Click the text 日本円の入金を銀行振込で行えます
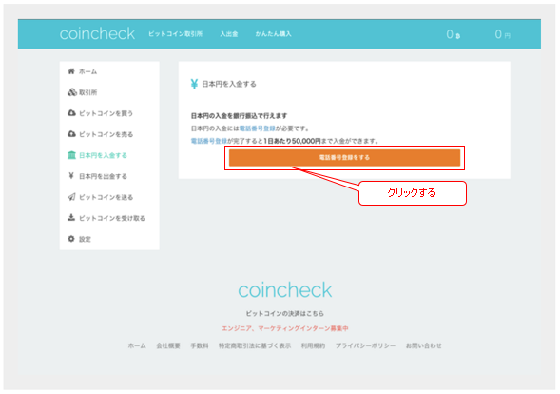 point(239,116)
